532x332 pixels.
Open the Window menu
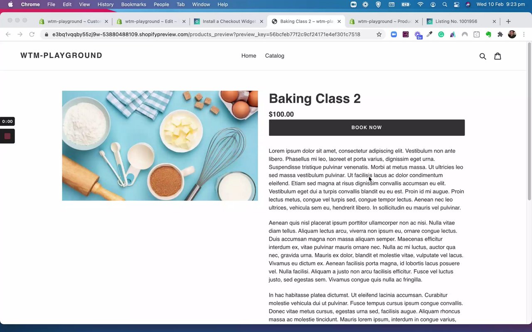[x=201, y=5]
